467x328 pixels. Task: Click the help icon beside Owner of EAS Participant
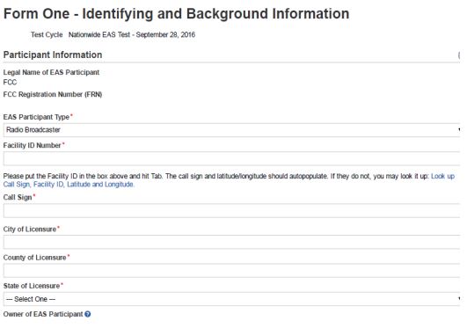tap(88, 314)
